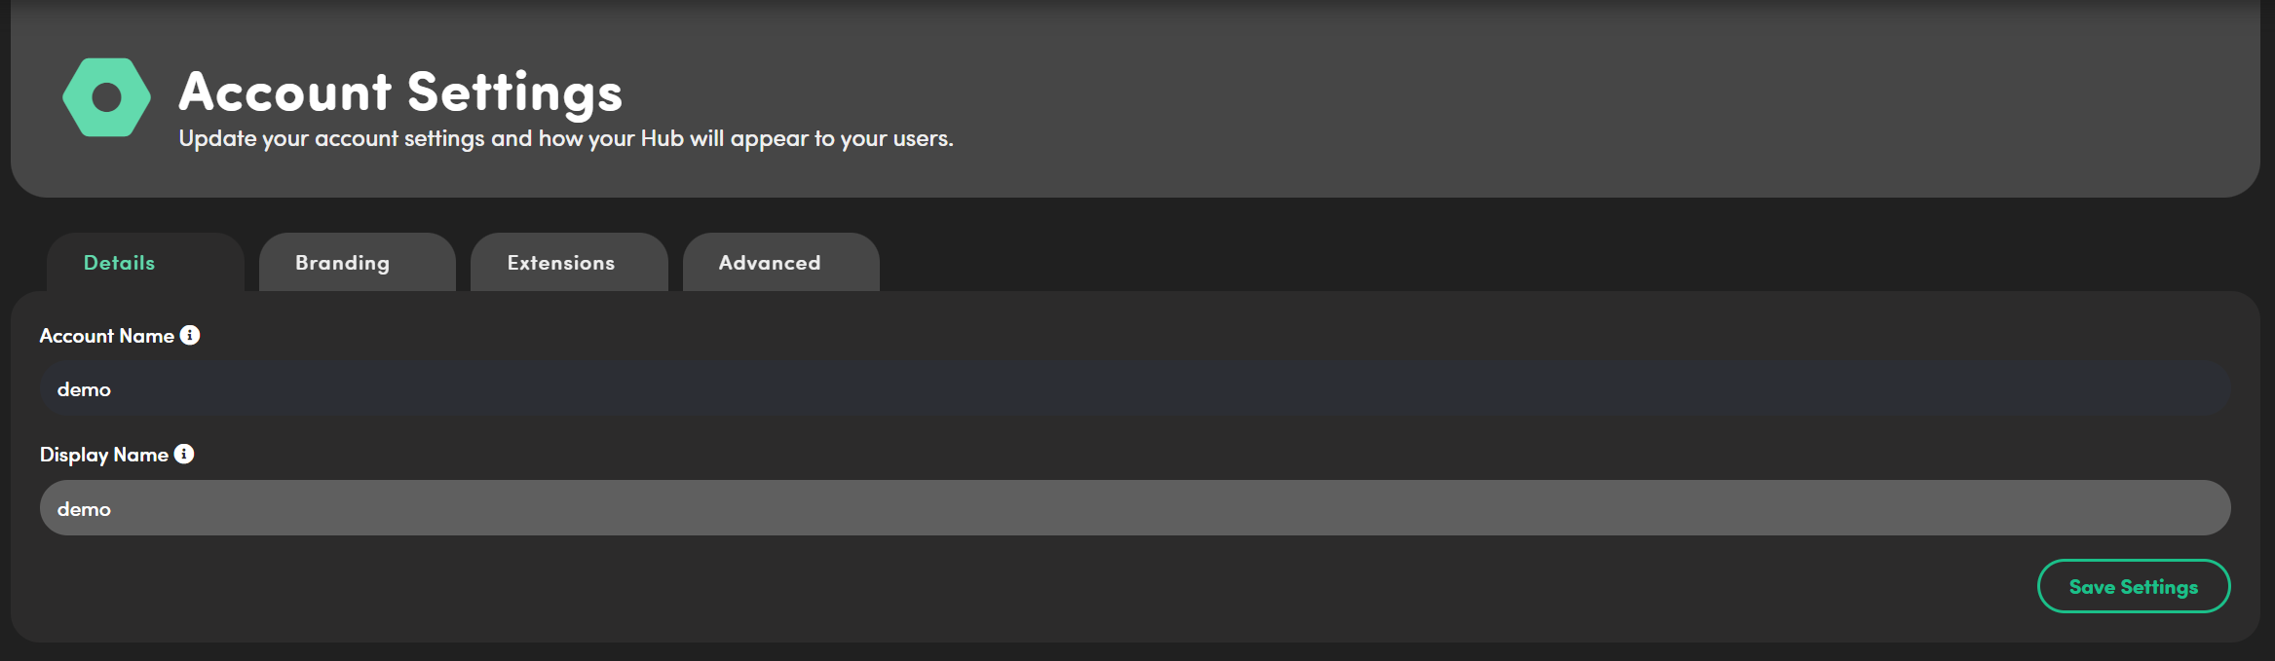The height and width of the screenshot is (661, 2275).
Task: Click the word "demo" in Display Name field
Action: coord(84,509)
